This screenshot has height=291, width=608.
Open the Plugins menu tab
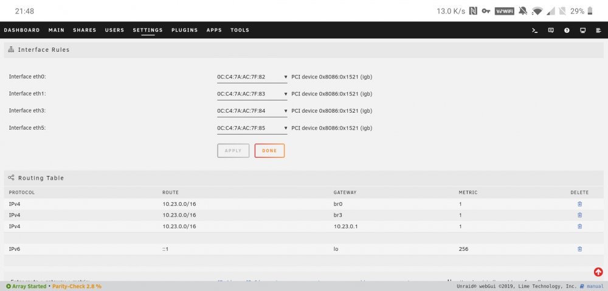185,30
